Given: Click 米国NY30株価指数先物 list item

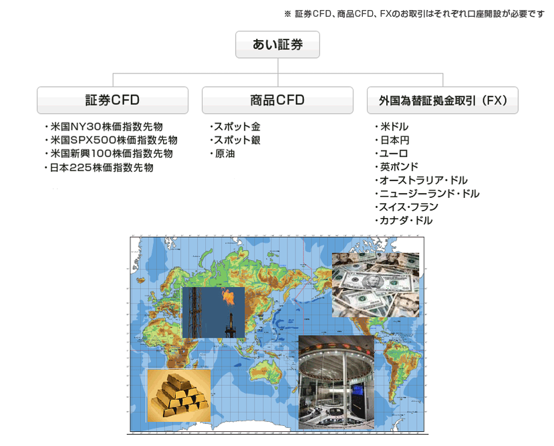Looking at the screenshot, I should coord(104,126).
